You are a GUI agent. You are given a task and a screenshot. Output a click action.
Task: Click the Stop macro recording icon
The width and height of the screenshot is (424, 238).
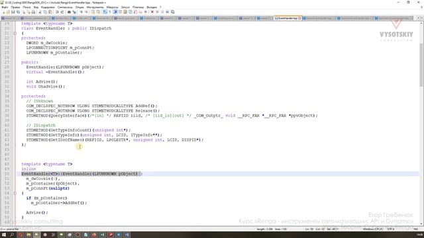point(158,12)
